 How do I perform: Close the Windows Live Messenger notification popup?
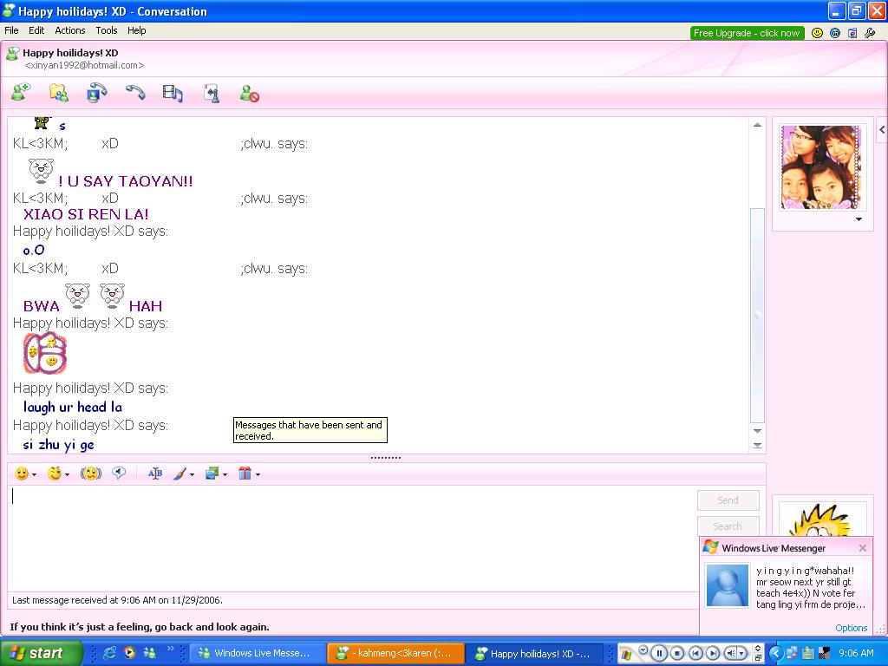coord(863,548)
